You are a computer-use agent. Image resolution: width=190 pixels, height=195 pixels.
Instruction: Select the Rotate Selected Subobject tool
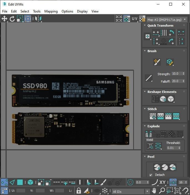point(12,19)
